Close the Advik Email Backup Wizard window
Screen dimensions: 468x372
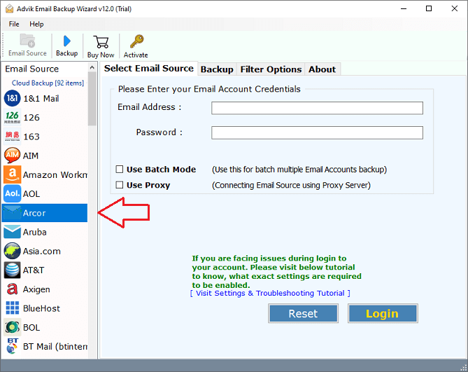454,8
